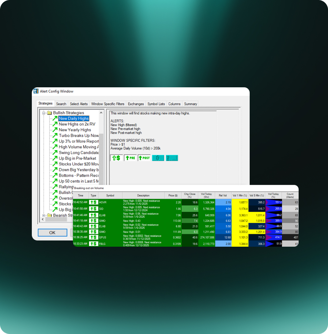Screen dimensions: 328x334
Task: Open the Symbol Lists tab
Action: coord(156,104)
